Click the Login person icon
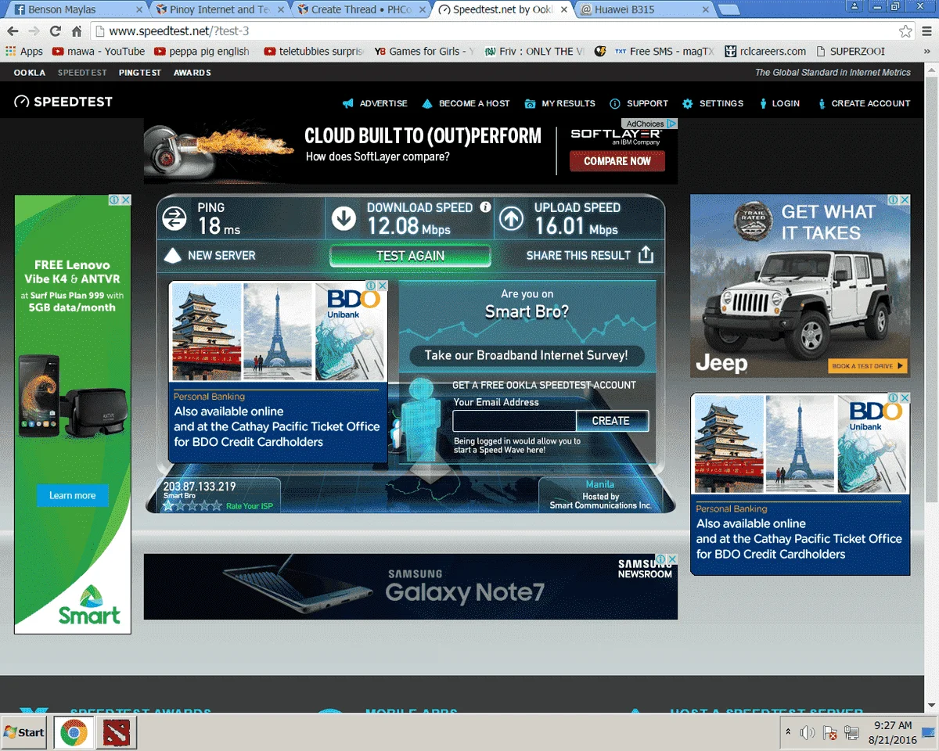The height and width of the screenshot is (751, 939). click(x=763, y=103)
